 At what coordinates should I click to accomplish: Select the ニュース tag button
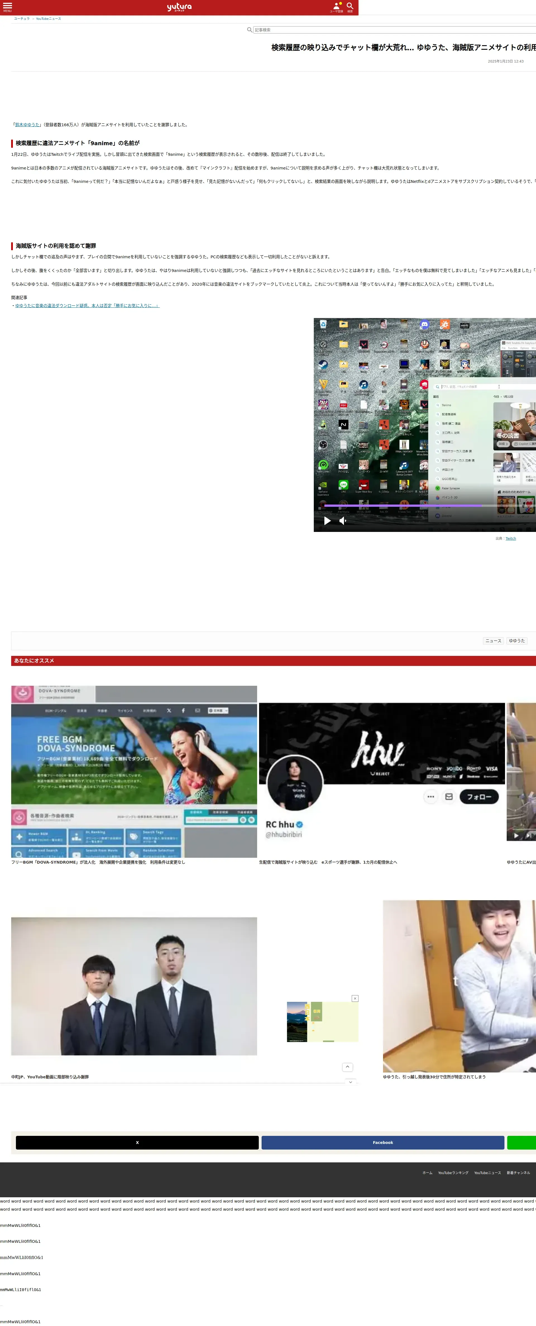[493, 641]
